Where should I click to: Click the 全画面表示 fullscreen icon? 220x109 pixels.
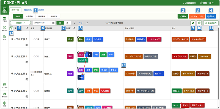[184, 3]
